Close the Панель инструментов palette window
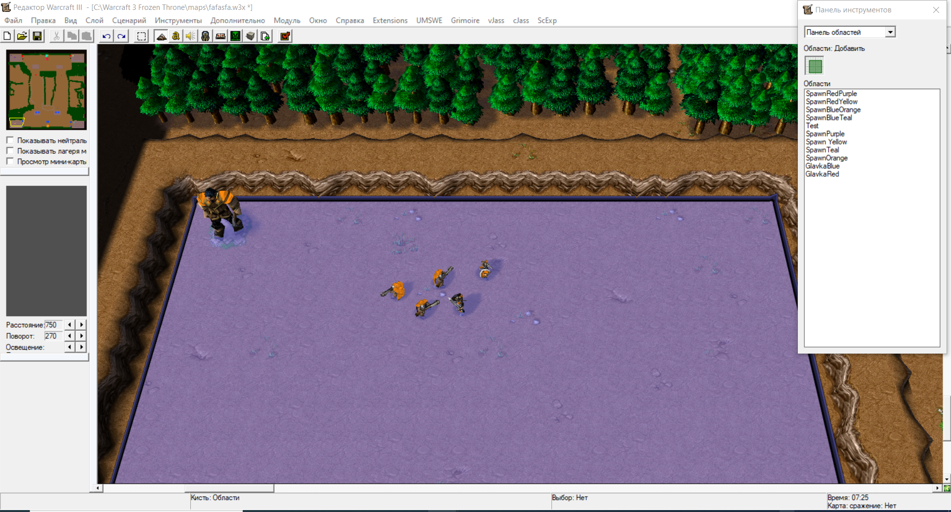Screen dimensions: 951x512 [x=936, y=10]
